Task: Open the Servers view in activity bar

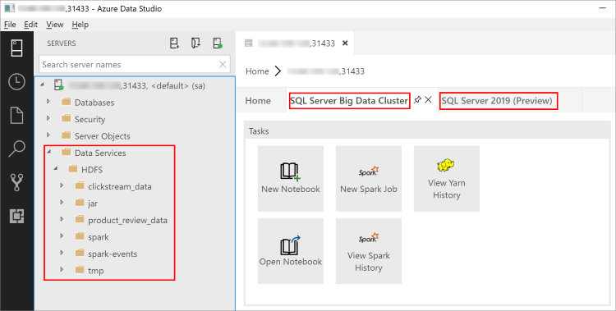Action: tap(16, 48)
